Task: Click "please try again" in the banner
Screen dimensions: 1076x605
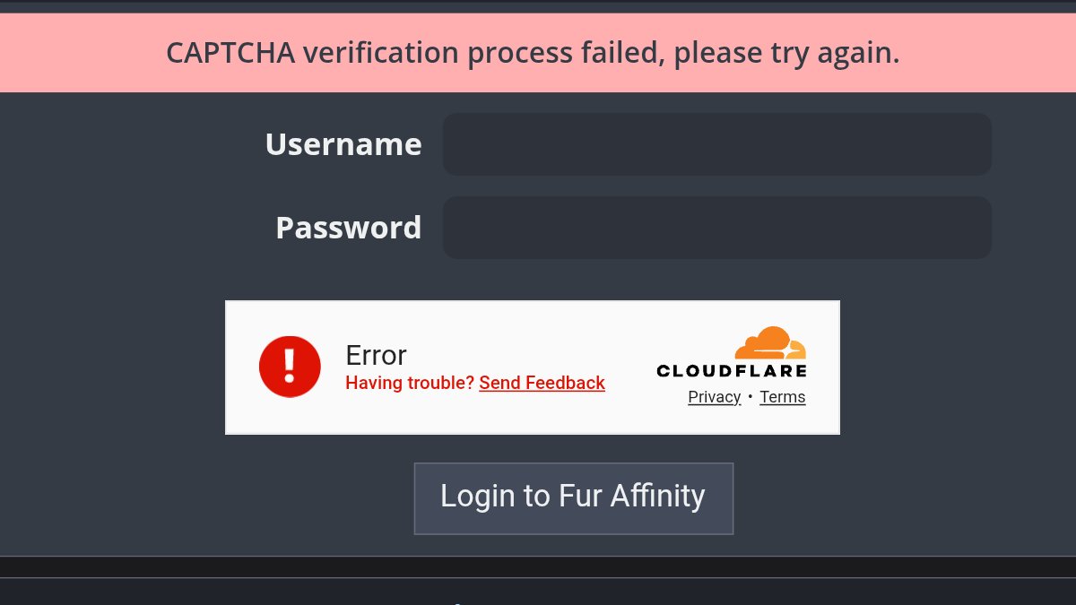Action: coord(786,53)
